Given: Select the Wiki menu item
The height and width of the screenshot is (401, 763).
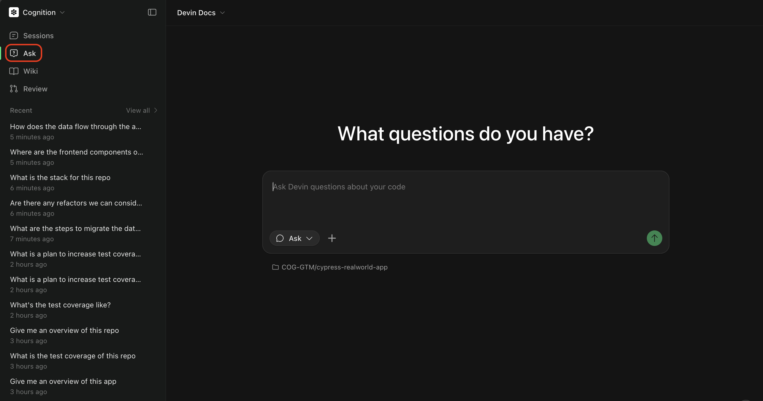Looking at the screenshot, I should [x=30, y=71].
